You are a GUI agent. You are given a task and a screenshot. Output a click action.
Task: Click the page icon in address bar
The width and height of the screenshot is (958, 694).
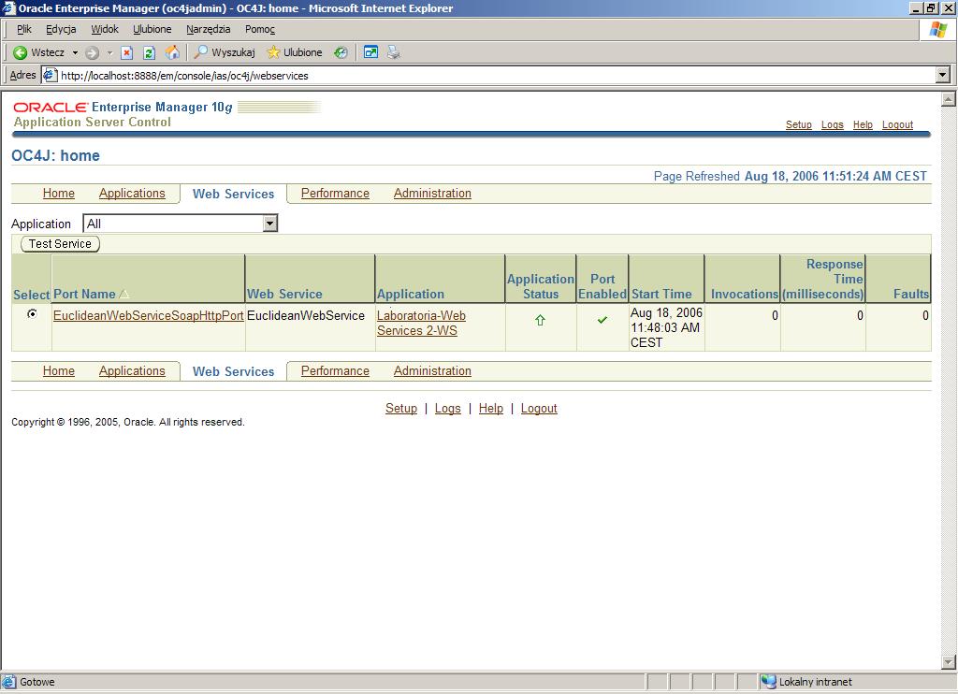(51, 75)
